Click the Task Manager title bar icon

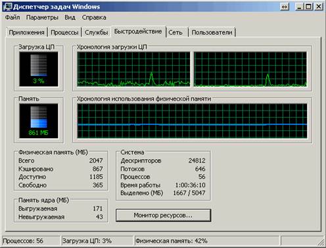click(9, 7)
